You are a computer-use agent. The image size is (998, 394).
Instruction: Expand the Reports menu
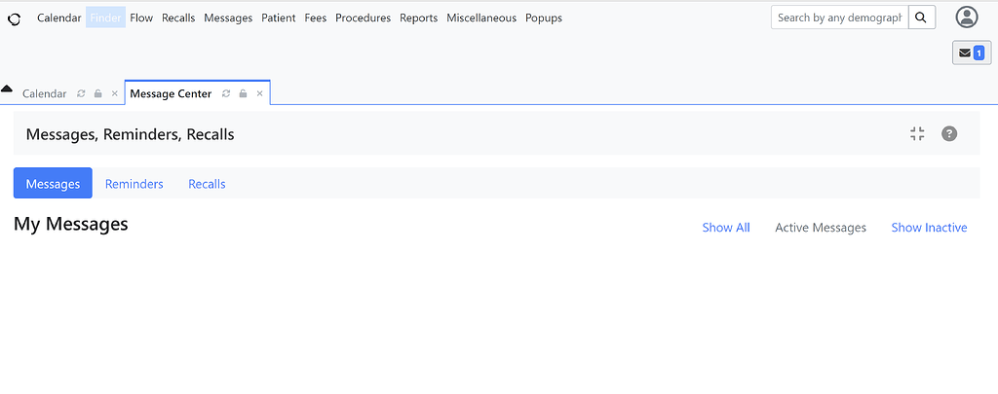(418, 18)
